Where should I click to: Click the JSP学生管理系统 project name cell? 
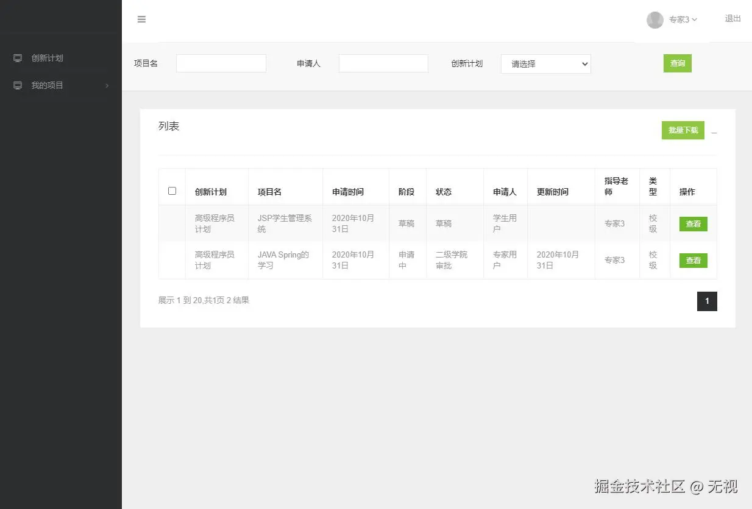click(x=285, y=223)
